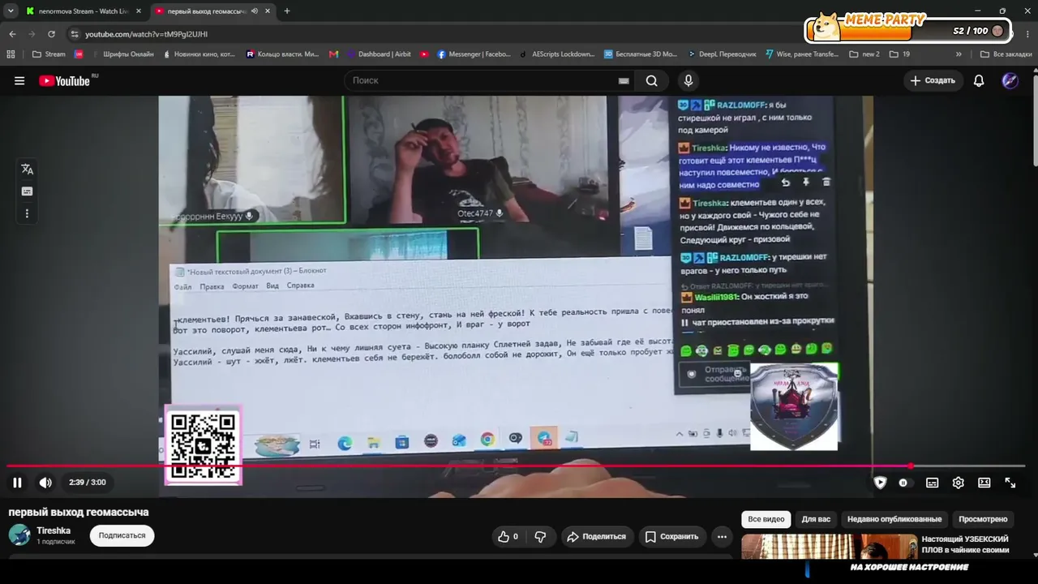The width and height of the screenshot is (1038, 584).
Task: Open the YouTube guide hamburger menu
Action: point(19,80)
